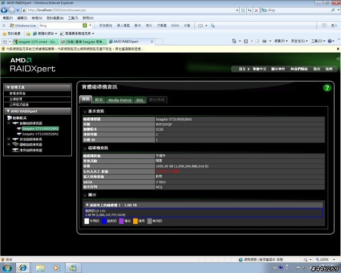The width and height of the screenshot is (341, 273).
Task: Open the Tools (T) menu
Action: pos(73,18)
